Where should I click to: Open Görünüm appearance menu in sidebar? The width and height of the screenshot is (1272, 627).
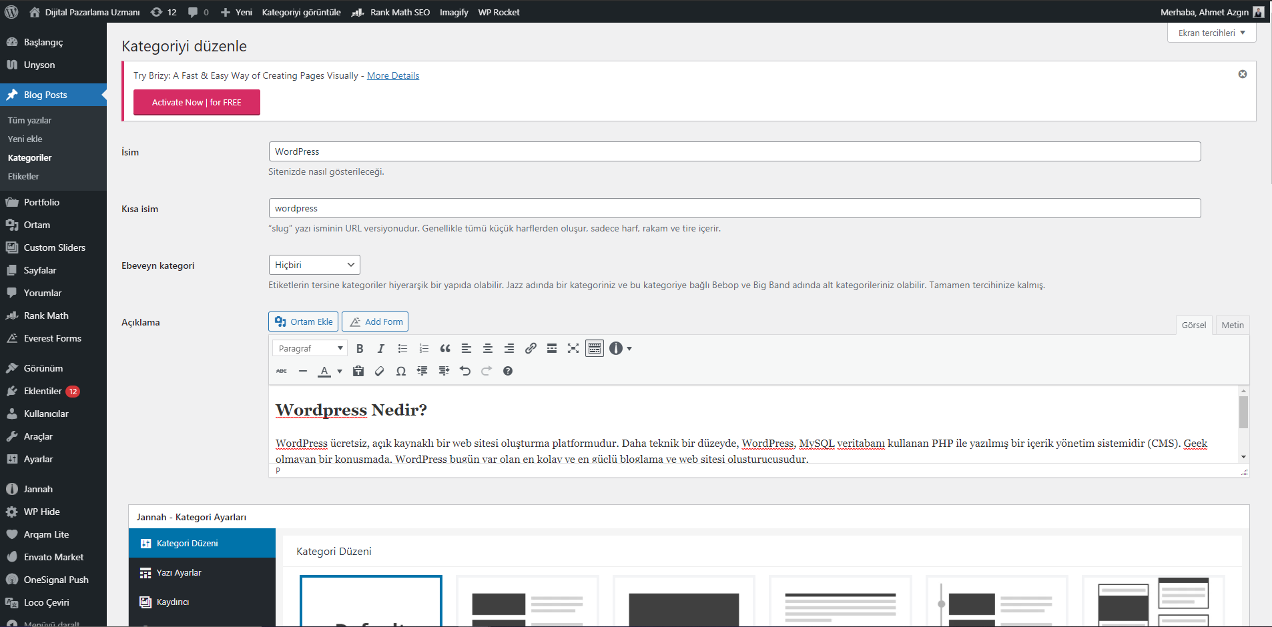[x=53, y=368]
